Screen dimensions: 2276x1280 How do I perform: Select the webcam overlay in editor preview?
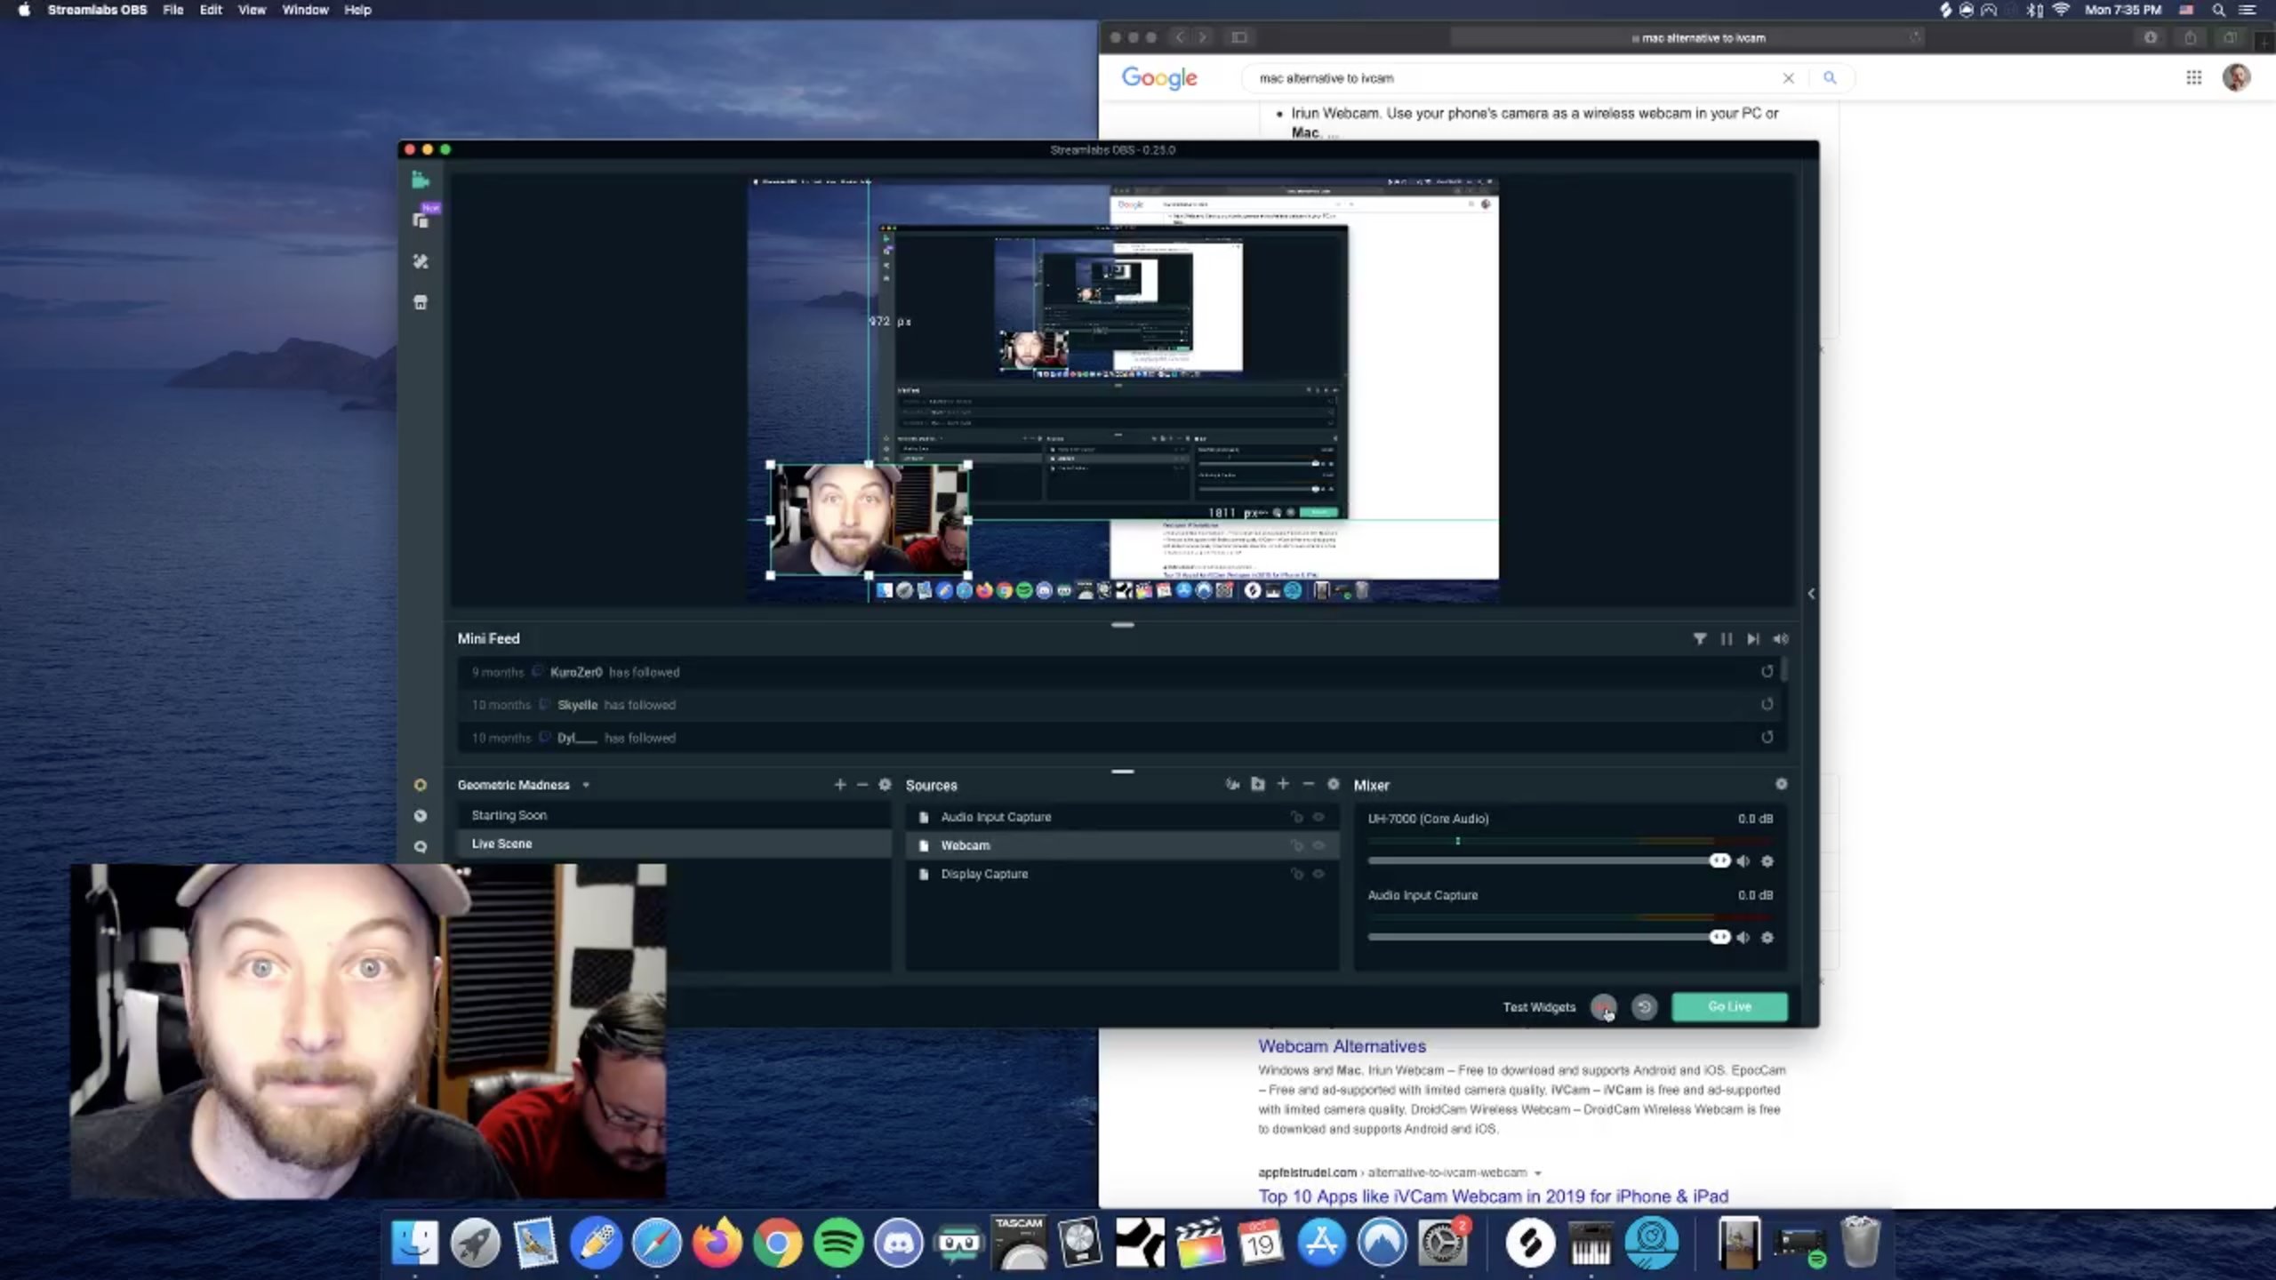tap(869, 520)
